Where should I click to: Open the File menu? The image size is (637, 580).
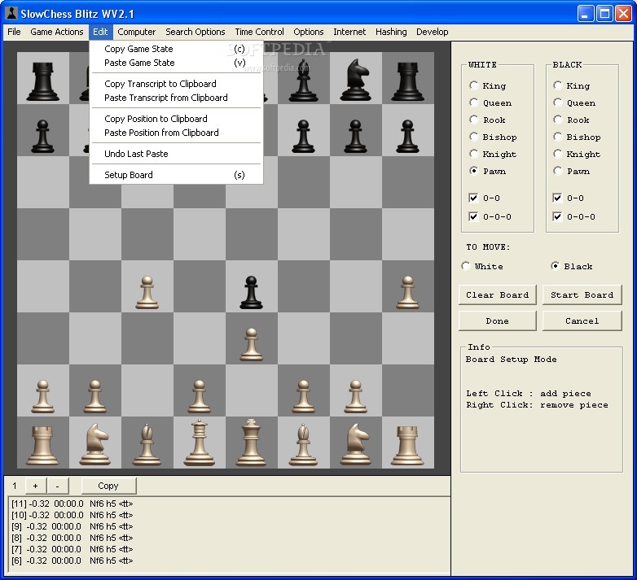pos(14,32)
